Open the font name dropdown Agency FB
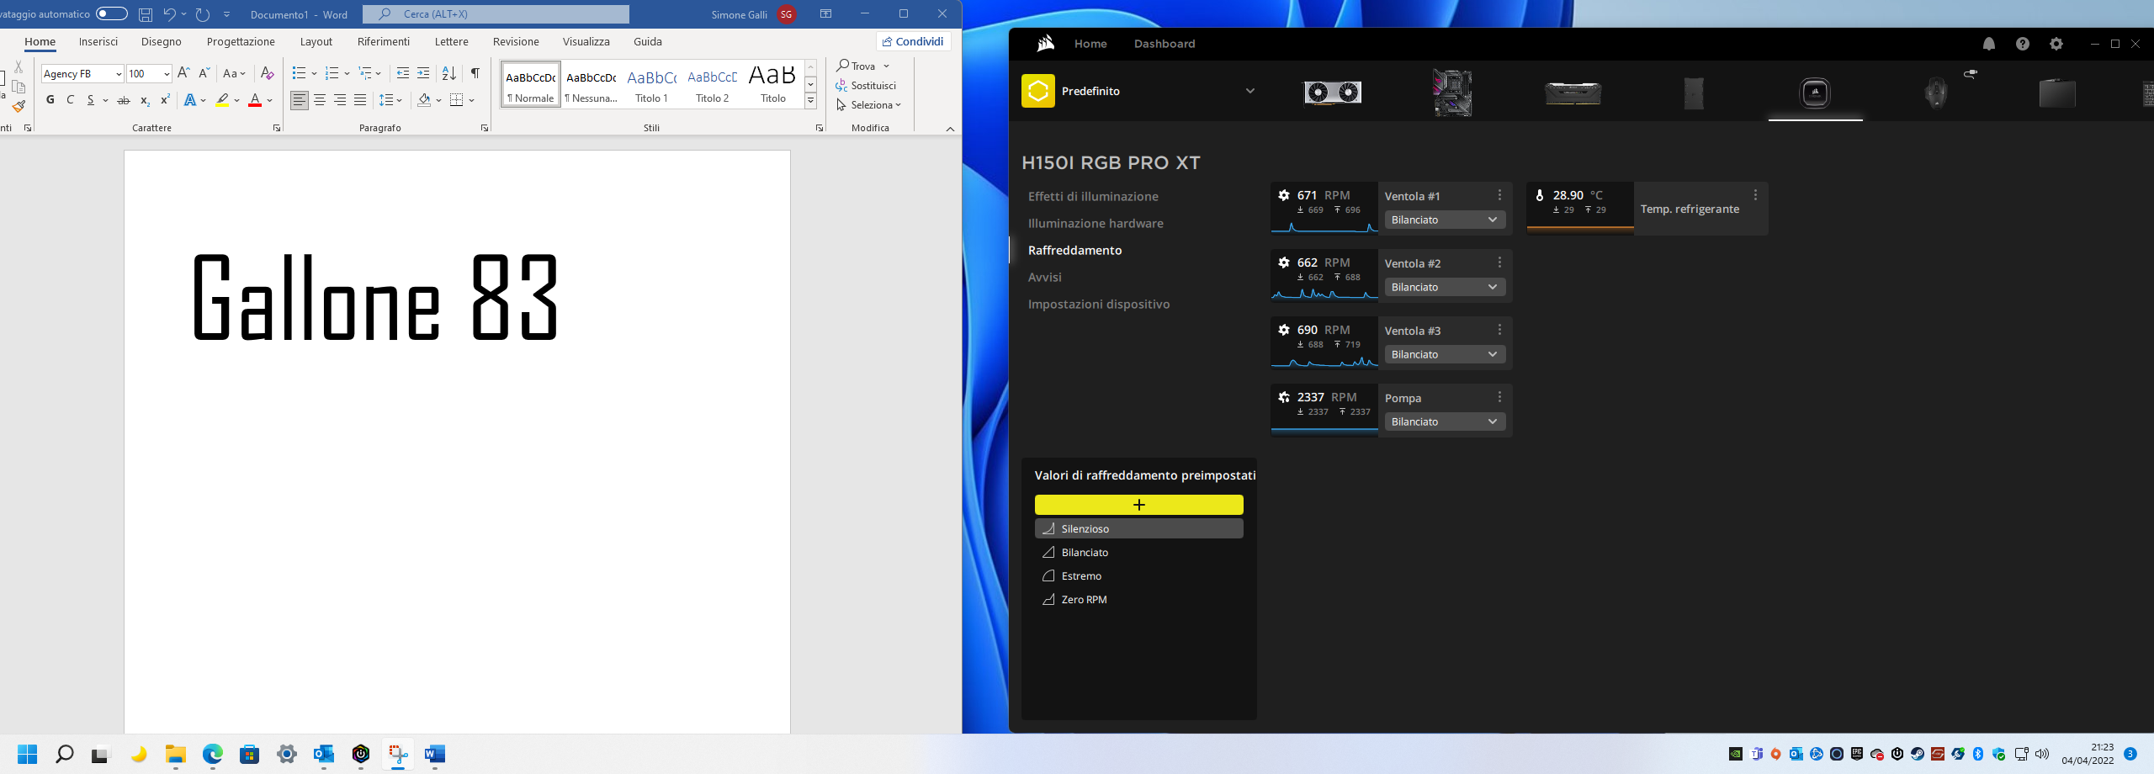The image size is (2154, 774). 119,74
